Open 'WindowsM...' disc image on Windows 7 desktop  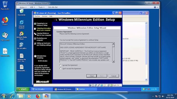[5, 52]
